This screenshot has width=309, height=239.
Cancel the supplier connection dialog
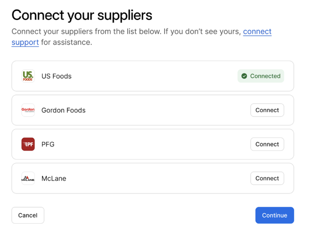[28, 215]
